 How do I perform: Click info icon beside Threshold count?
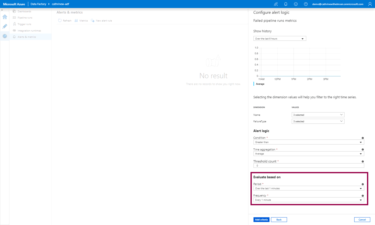(x=362, y=161)
